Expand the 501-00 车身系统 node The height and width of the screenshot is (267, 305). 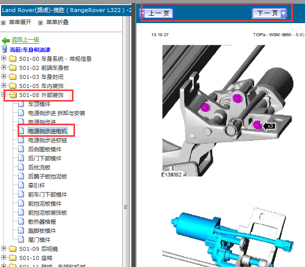tap(4, 58)
